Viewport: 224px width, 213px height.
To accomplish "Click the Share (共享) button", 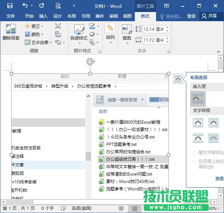I will click(209, 16).
